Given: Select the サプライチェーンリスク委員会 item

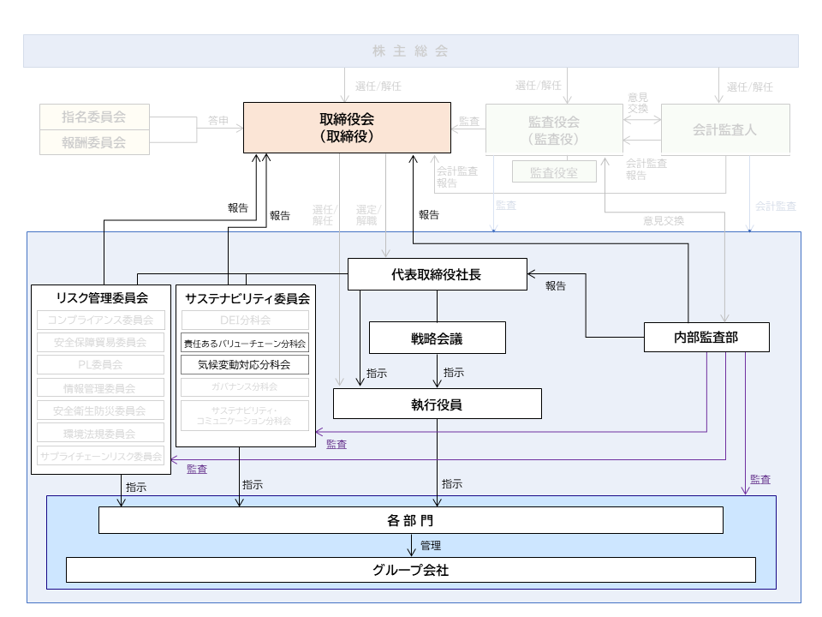Looking at the screenshot, I should (x=102, y=456).
